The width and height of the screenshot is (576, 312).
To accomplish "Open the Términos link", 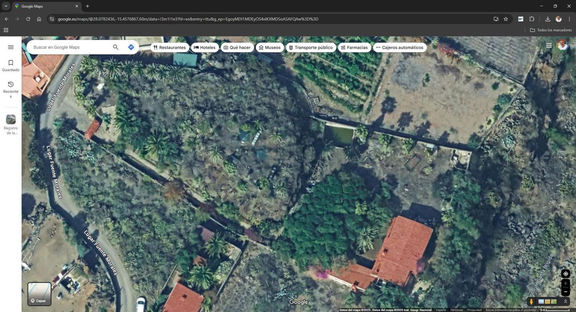I will coord(457,310).
